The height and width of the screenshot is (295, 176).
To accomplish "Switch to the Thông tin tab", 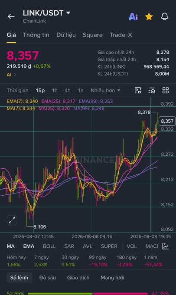I will click(x=36, y=35).
